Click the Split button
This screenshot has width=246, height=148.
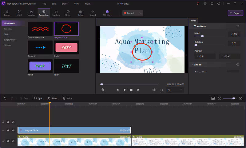click(38, 98)
